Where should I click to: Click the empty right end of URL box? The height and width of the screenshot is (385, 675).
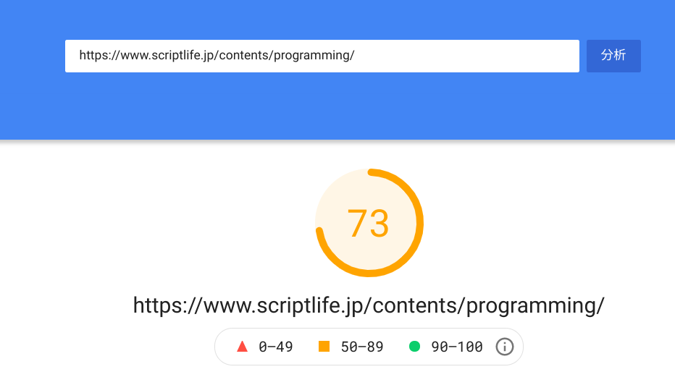coord(507,56)
